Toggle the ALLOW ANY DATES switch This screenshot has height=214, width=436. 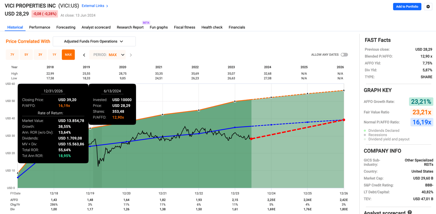tap(344, 54)
